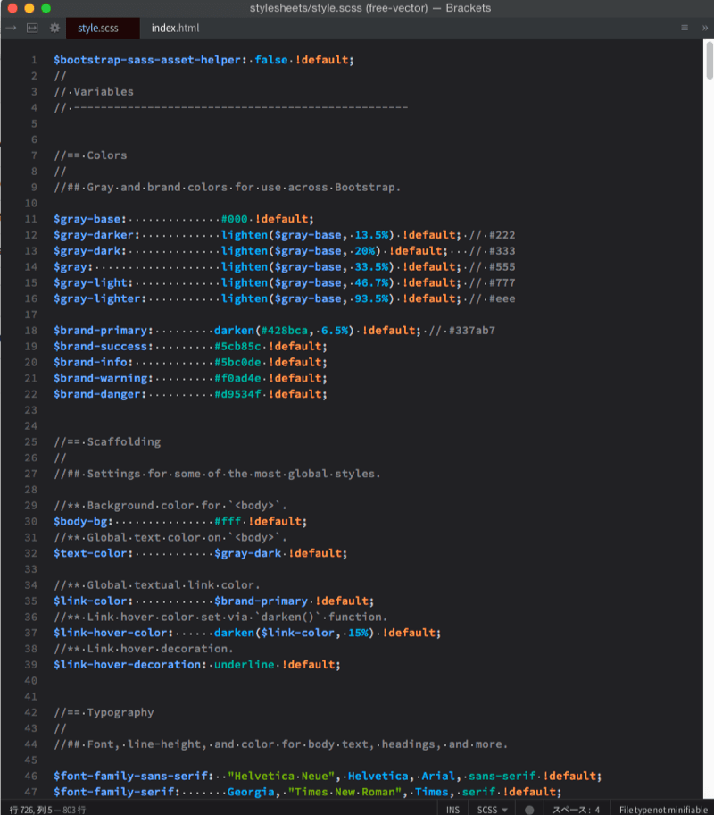Toggle the INS insert mode indicator
Image resolution: width=714 pixels, height=815 pixels.
pos(452,810)
